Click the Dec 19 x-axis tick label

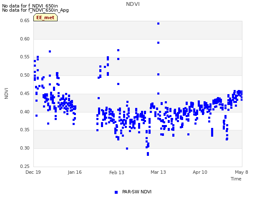pos(33,172)
